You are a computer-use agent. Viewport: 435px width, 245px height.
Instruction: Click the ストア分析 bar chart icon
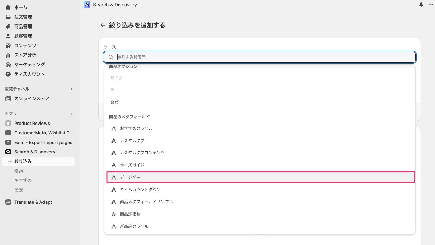click(8, 55)
